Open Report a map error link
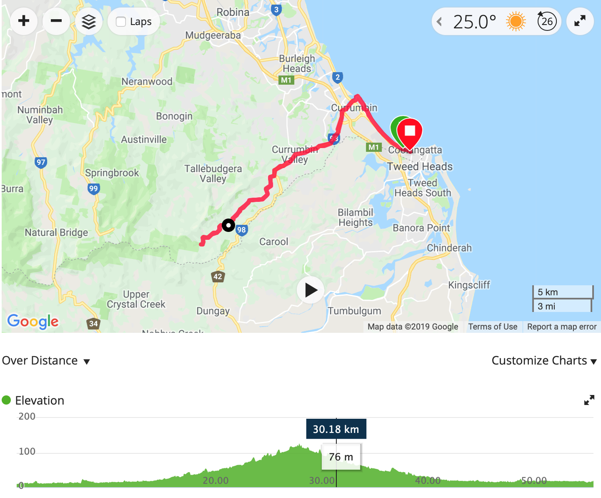The width and height of the screenshot is (601, 498). pyautogui.click(x=562, y=327)
